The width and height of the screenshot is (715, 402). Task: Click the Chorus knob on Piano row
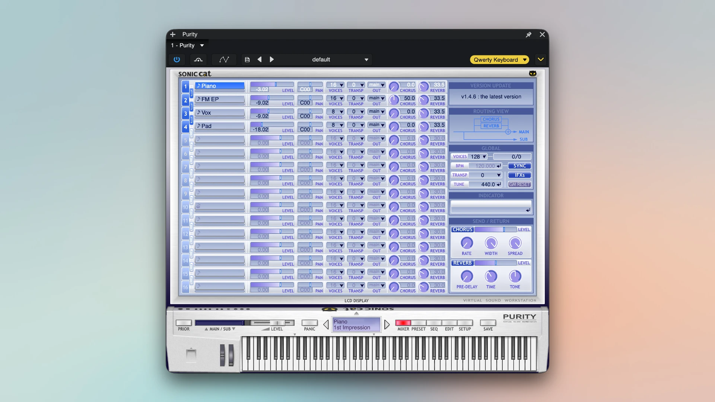pos(394,87)
